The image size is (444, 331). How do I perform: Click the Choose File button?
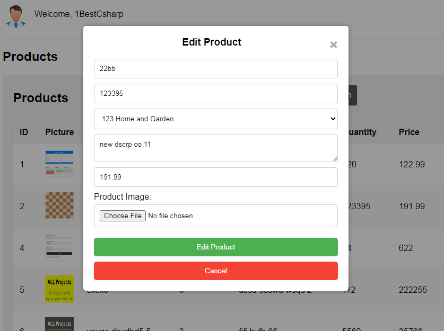click(x=123, y=216)
